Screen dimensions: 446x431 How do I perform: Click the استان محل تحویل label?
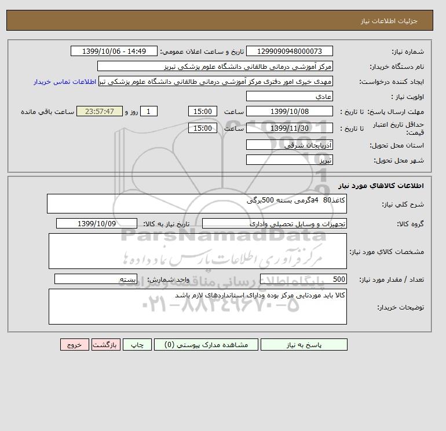point(397,145)
